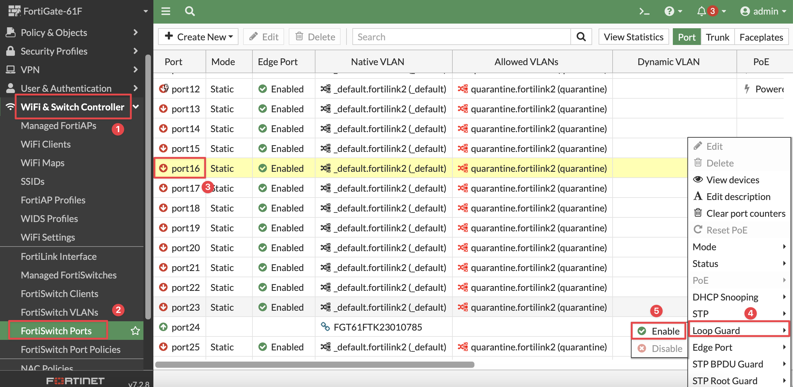Click port12 Edge Port Enabled status
The image size is (793, 387).
(x=281, y=89)
